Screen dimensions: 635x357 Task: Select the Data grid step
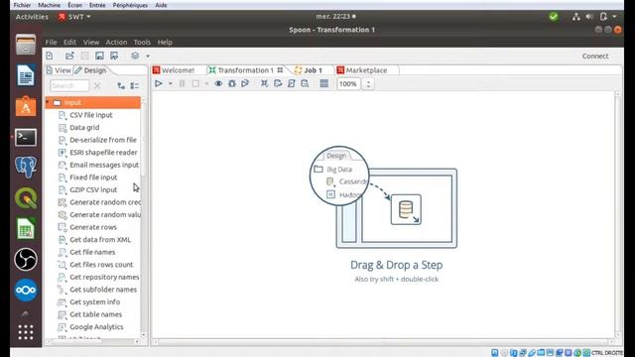tap(84, 128)
